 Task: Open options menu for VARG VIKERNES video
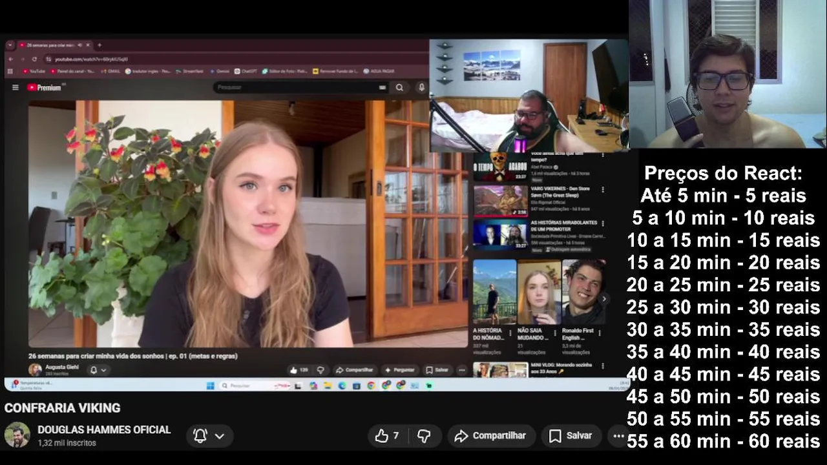[x=603, y=189]
